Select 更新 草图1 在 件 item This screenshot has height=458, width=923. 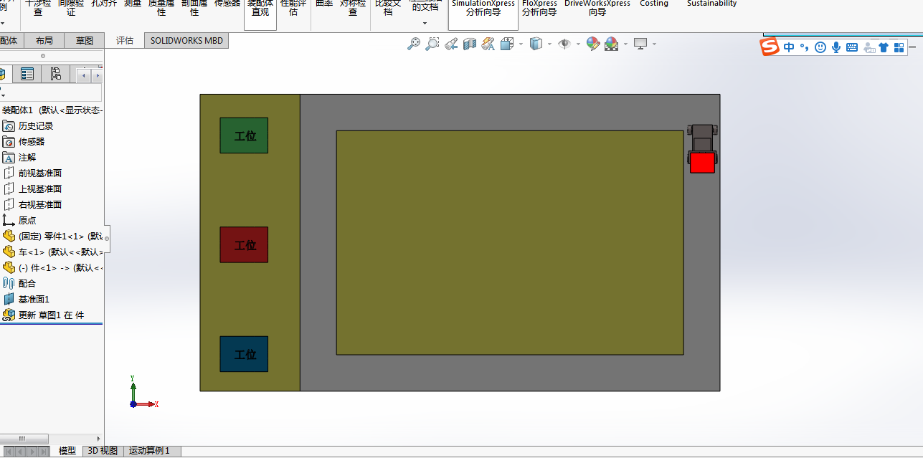pos(51,315)
